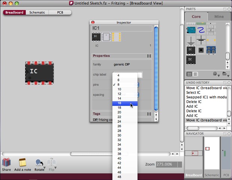Image resolution: width=232 pixels, height=180 pixels.
Task: Choose 48 pins from the dropdown list
Action: pos(125,177)
